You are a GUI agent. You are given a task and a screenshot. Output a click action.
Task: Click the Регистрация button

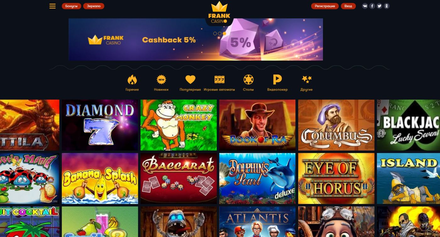[325, 6]
